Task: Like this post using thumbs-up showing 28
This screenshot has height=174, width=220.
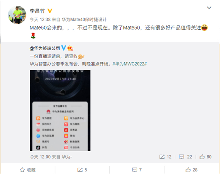Action: tap(191, 170)
